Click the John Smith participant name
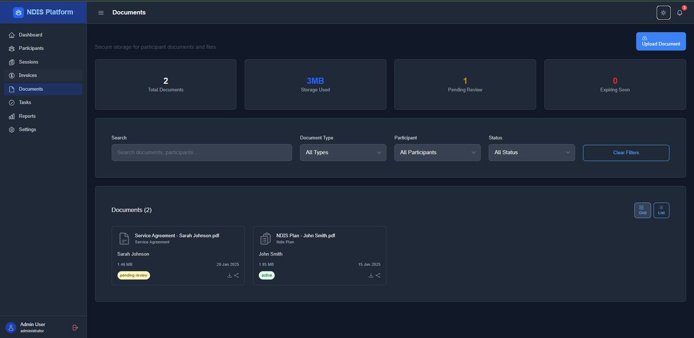 coord(271,254)
